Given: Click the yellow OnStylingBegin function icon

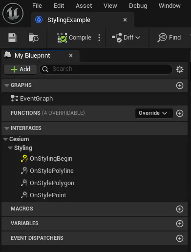Looking at the screenshot, I should click(x=24, y=158).
